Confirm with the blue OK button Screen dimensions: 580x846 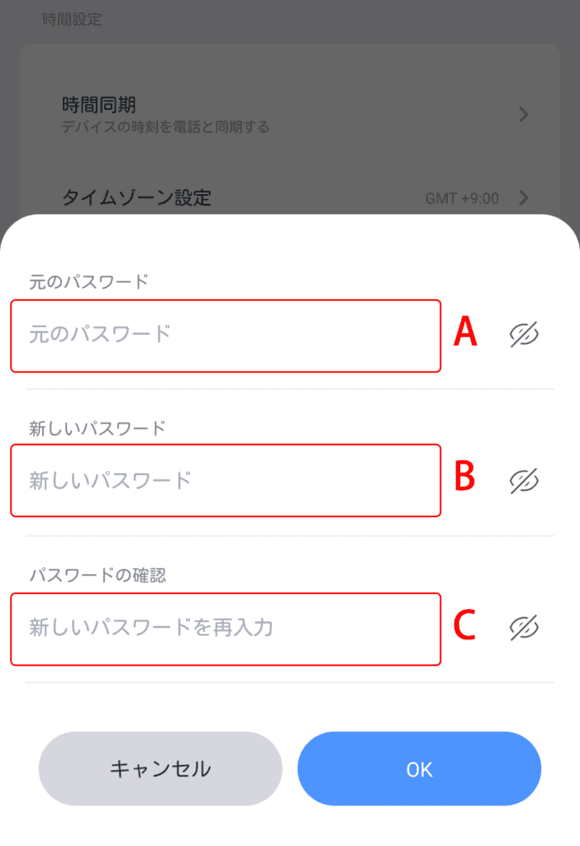[x=419, y=768]
